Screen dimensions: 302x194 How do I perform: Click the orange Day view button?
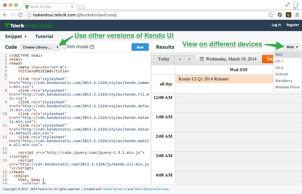point(268,59)
